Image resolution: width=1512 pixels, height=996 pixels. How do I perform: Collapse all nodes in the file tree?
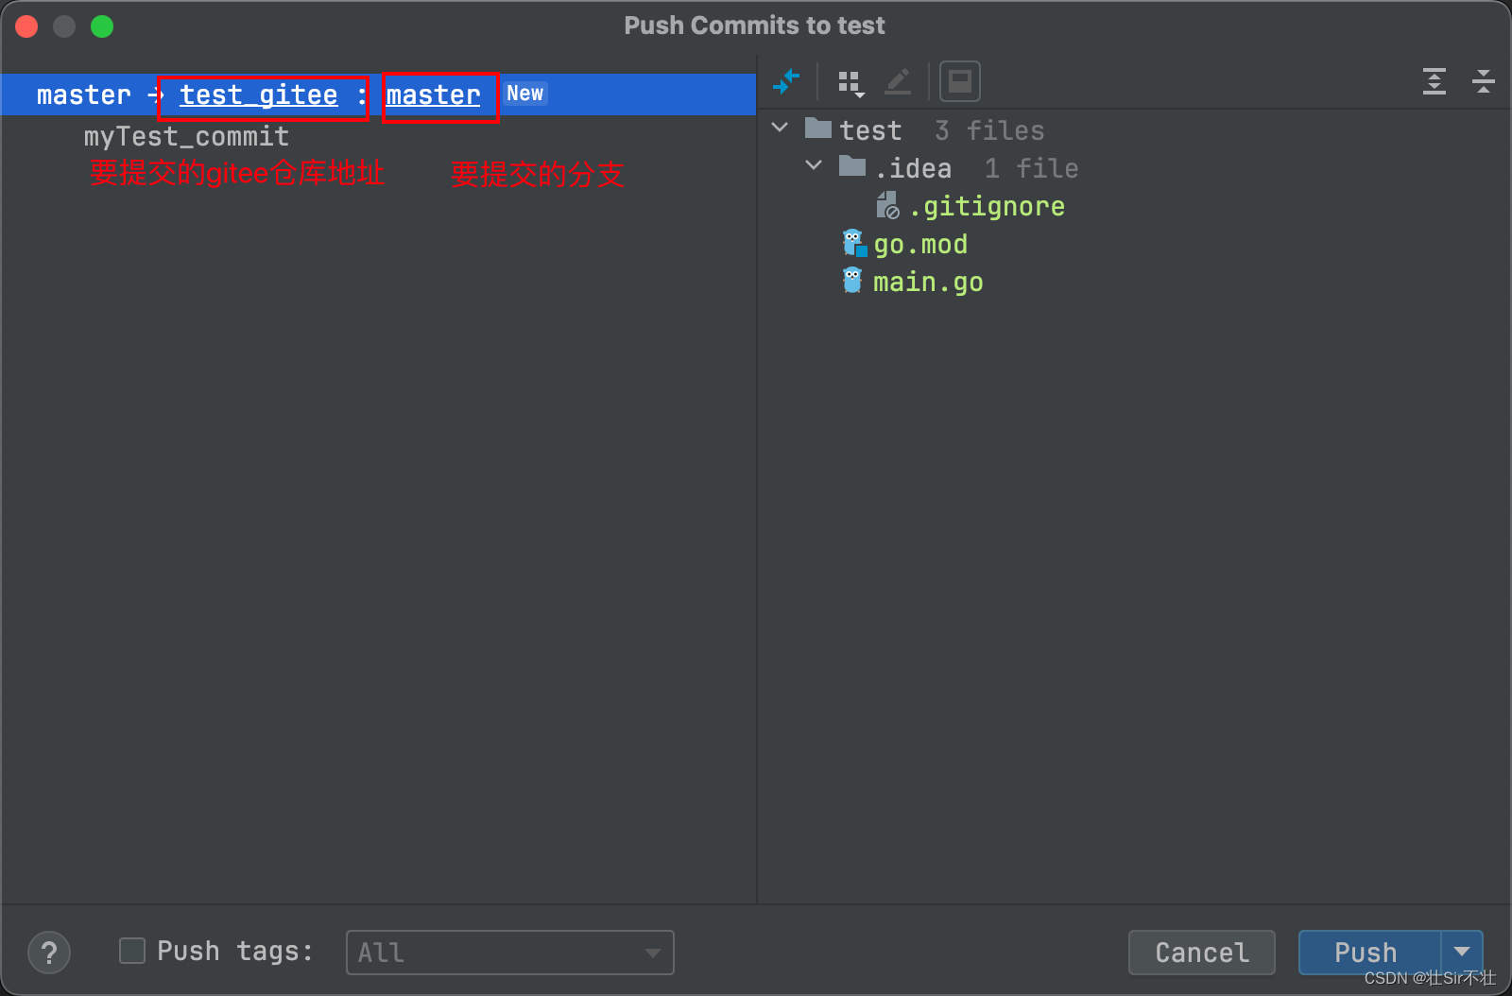pos(1483,82)
